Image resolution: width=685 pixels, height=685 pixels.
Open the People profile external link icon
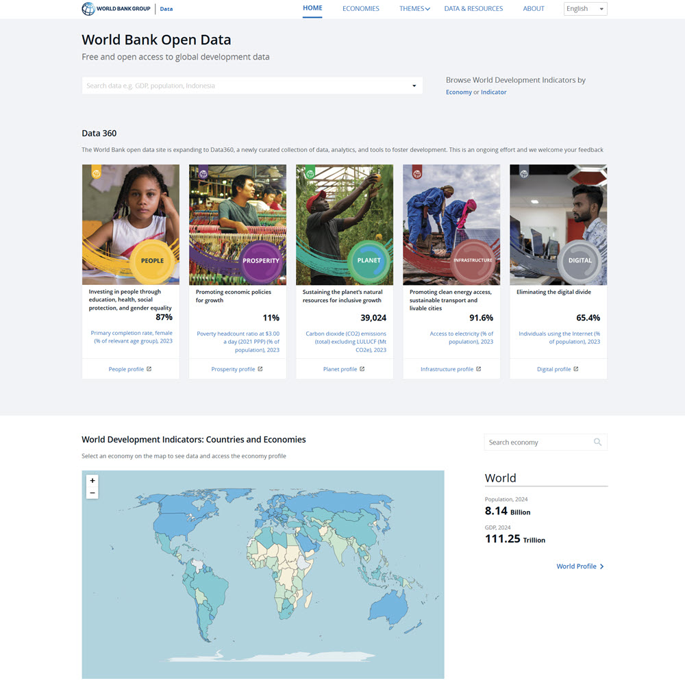click(x=150, y=368)
